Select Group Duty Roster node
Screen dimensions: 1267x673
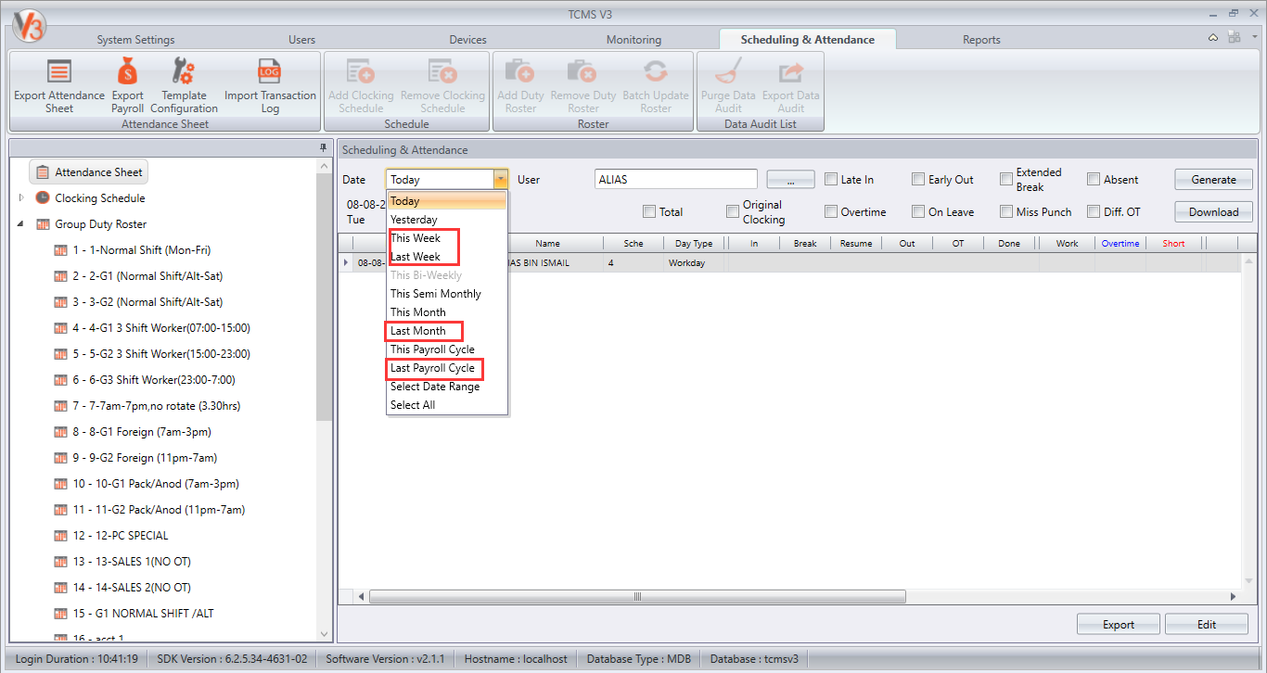tap(100, 224)
